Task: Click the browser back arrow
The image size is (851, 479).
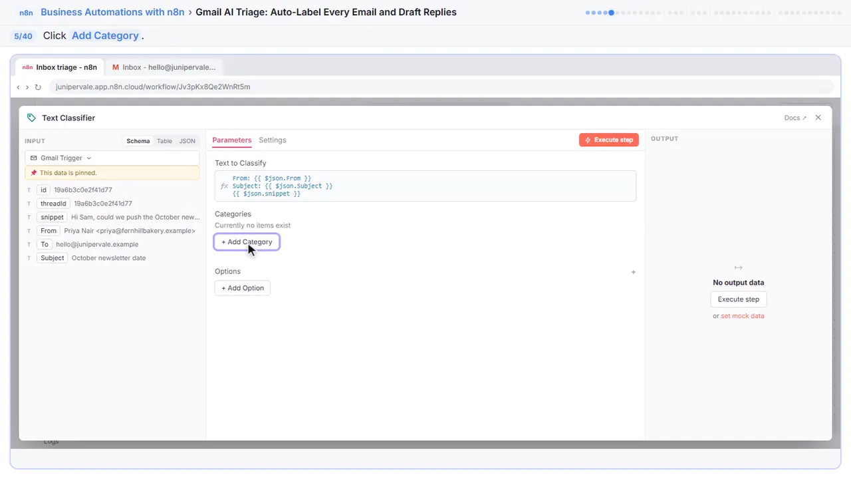Action: tap(19, 87)
